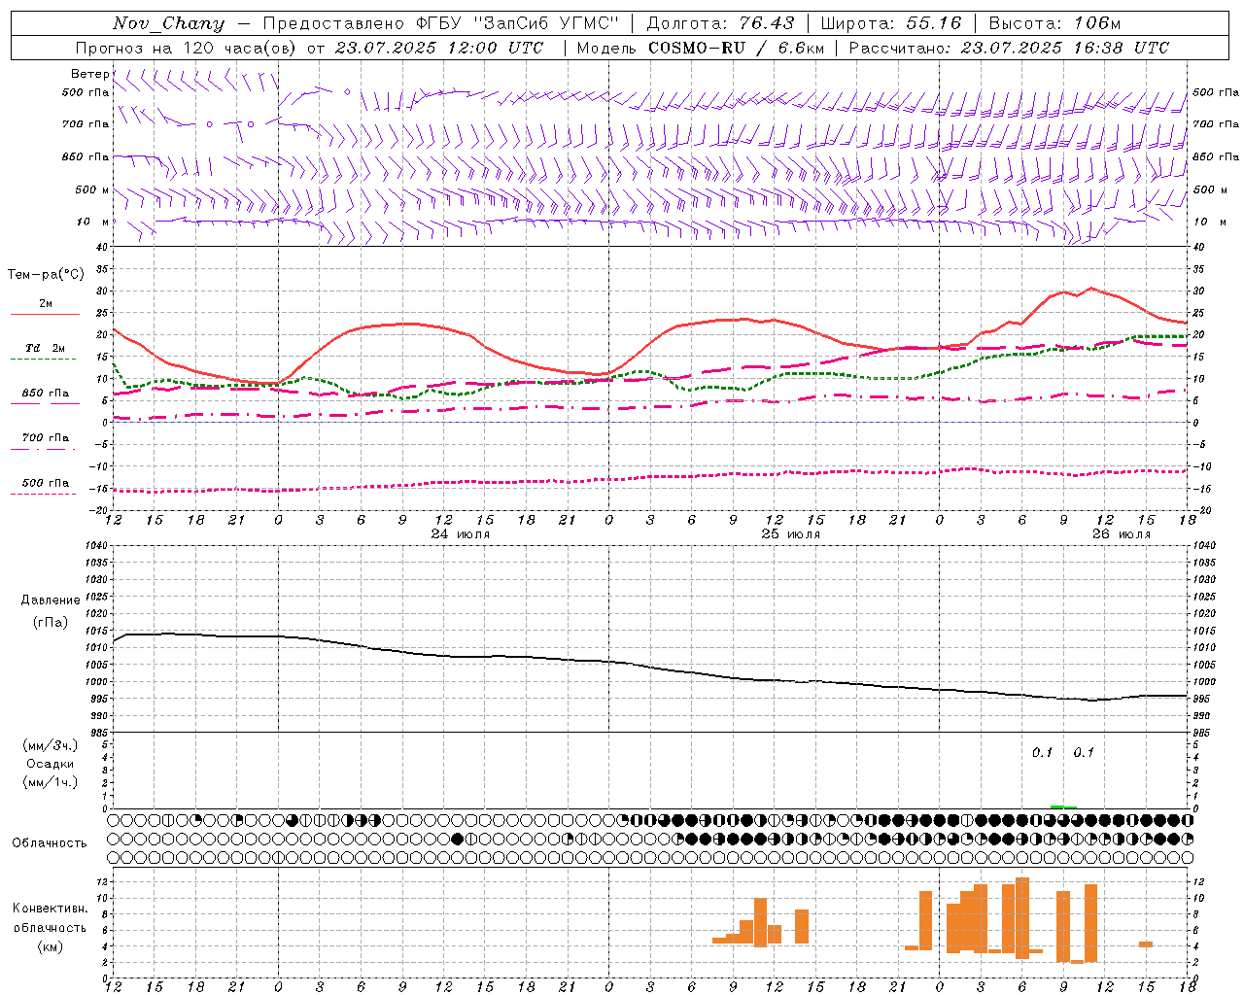Click the (гПа) pressure units label

[51, 622]
